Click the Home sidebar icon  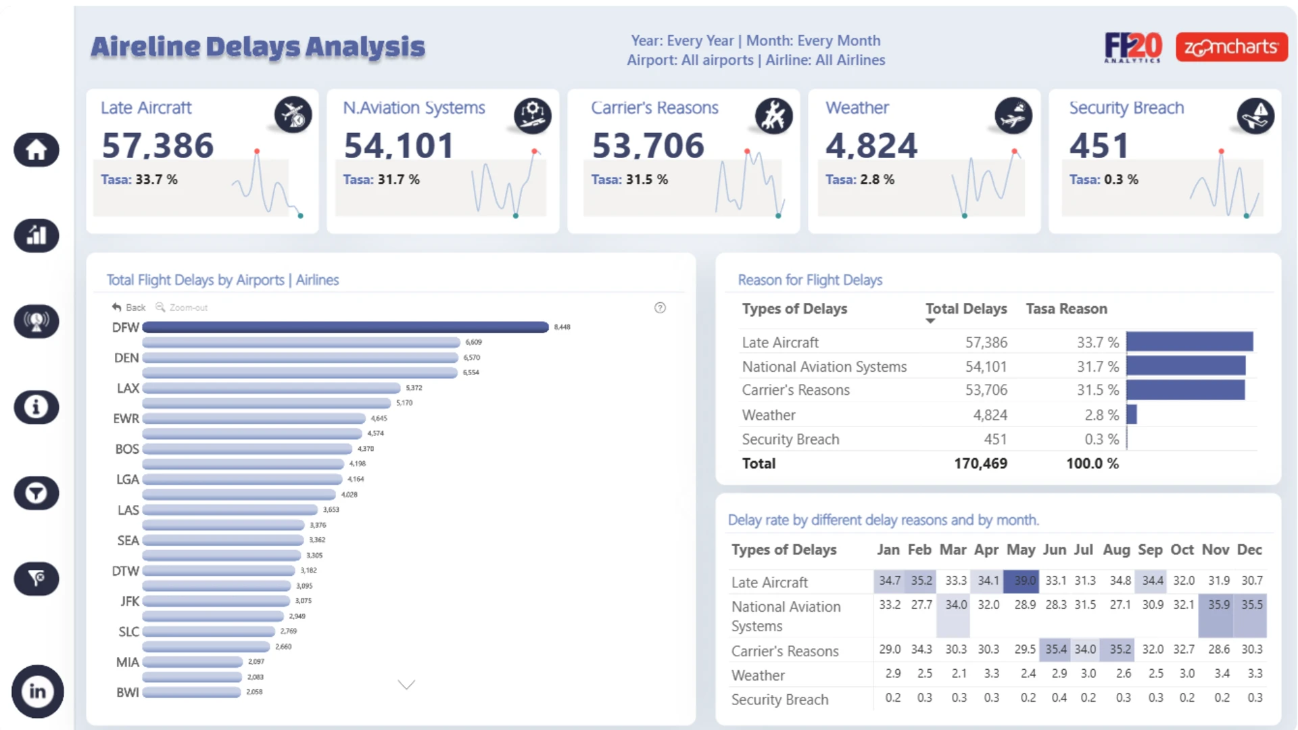37,150
